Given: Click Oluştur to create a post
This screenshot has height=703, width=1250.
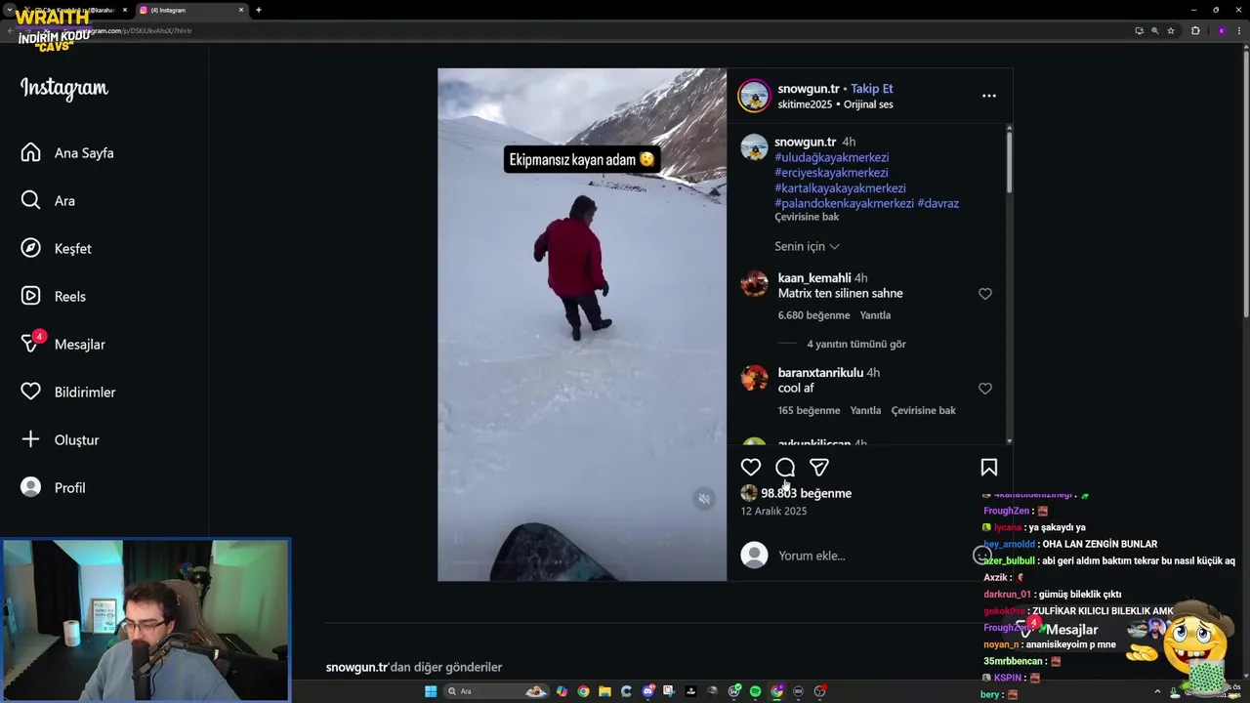Looking at the screenshot, I should coord(60,440).
